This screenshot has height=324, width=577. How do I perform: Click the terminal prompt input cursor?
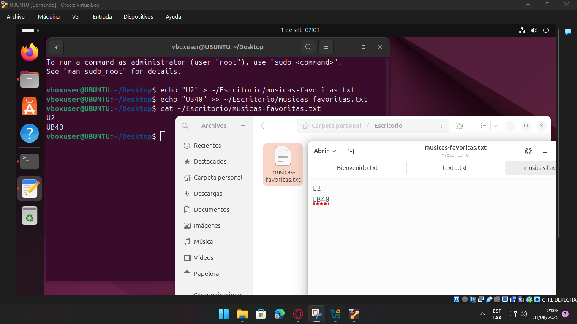[x=163, y=136]
